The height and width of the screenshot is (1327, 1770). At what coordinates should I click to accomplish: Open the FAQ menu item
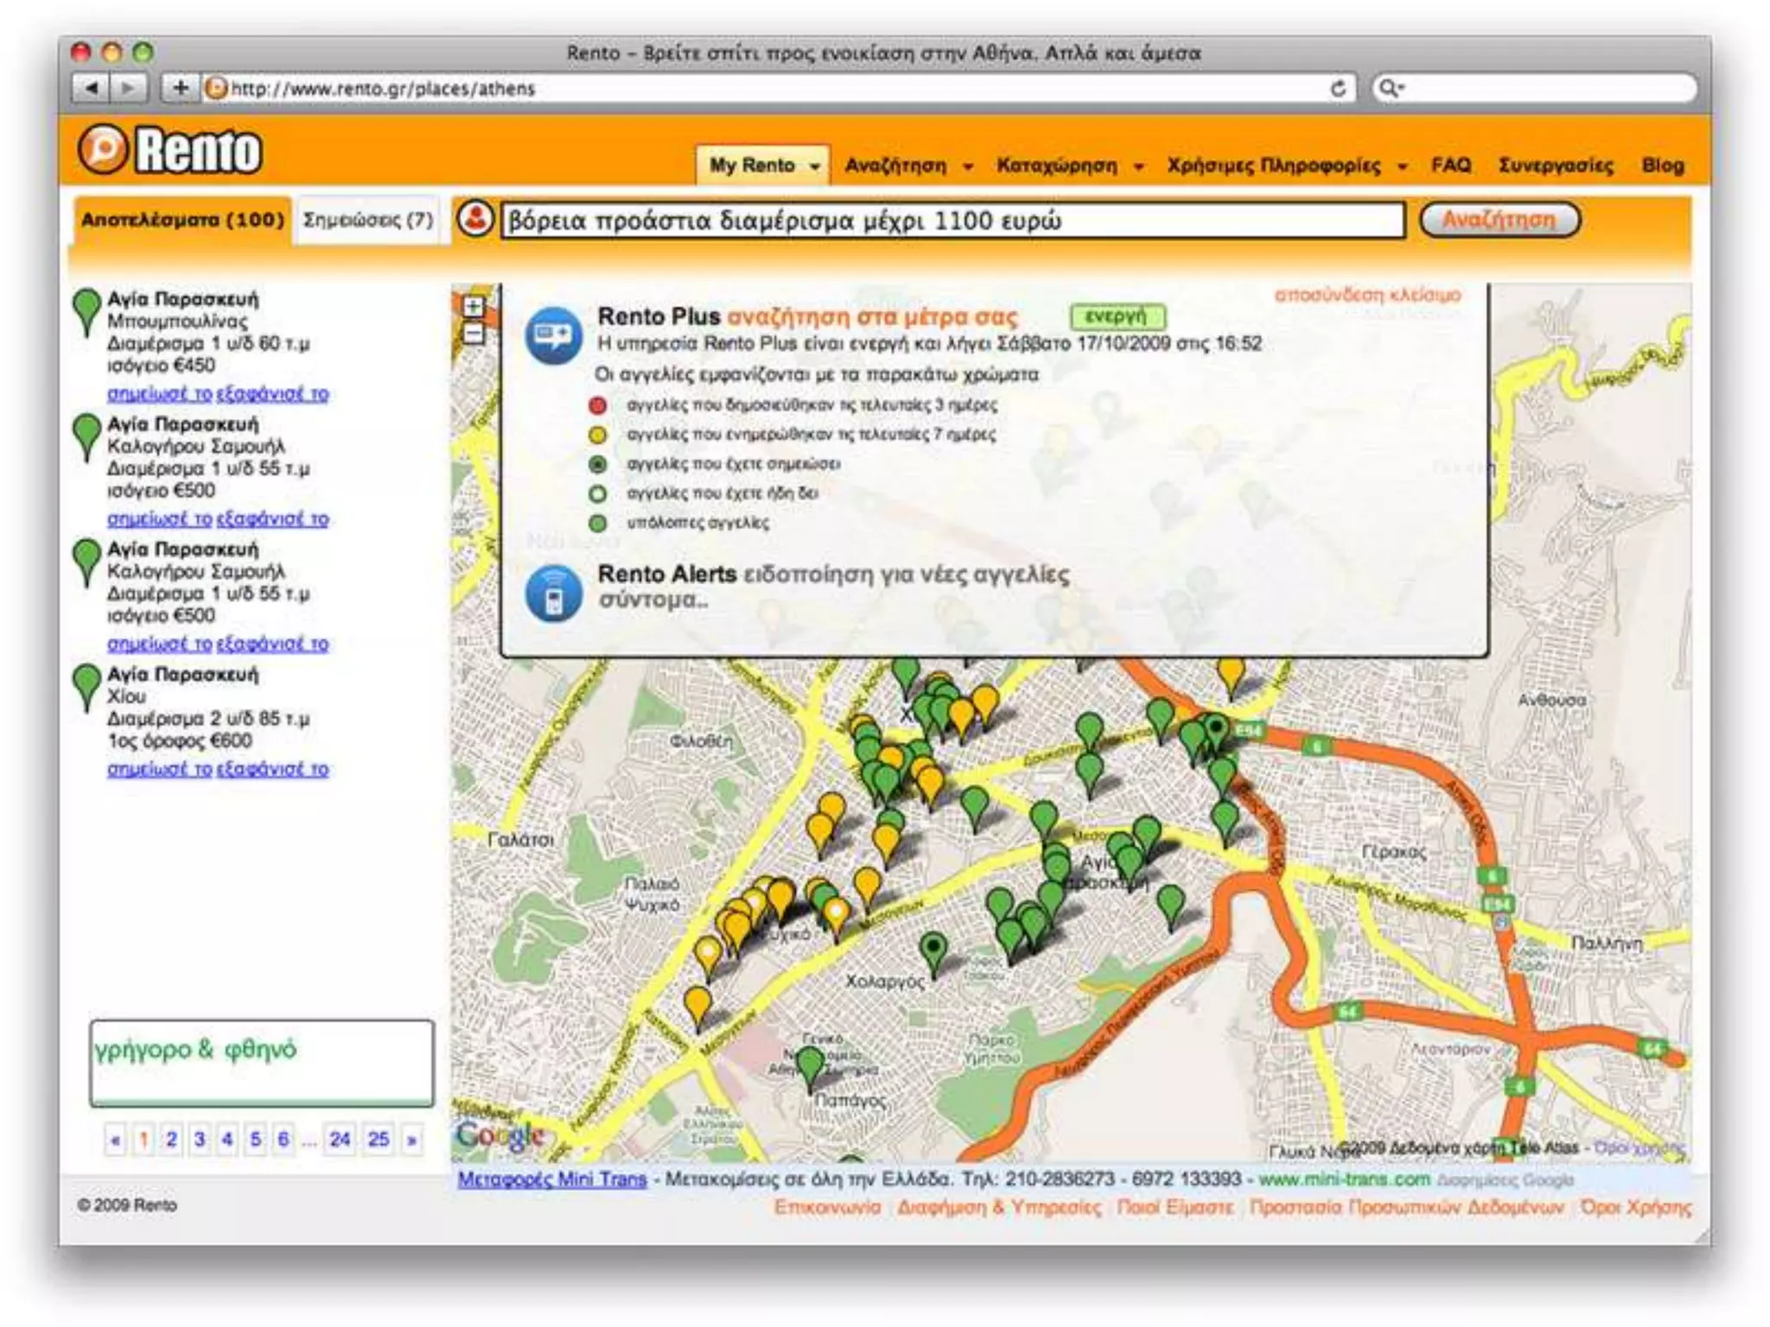pyautogui.click(x=1450, y=165)
